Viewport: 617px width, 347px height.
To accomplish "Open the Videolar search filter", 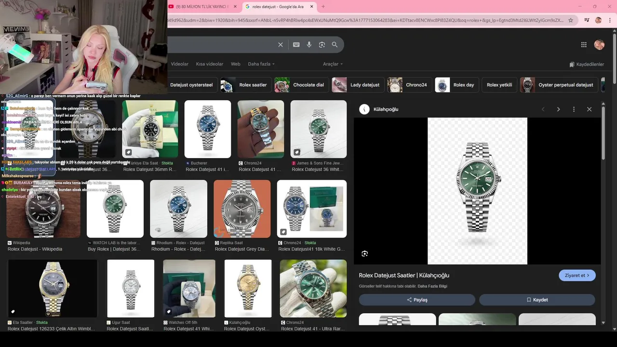I will pos(180,64).
